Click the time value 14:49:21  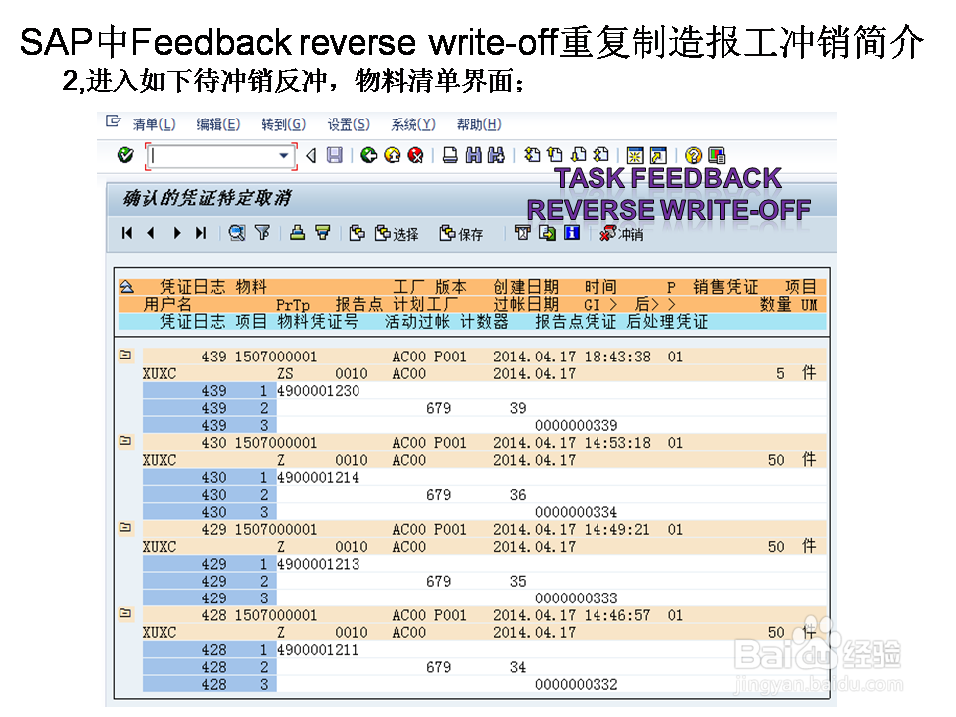point(617,530)
